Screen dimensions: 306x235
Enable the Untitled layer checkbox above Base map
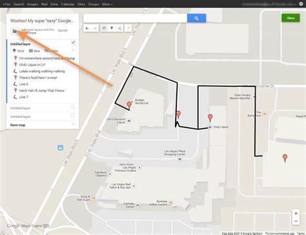coord(73,115)
